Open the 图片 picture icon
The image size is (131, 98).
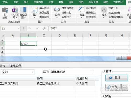click(x=35, y=10)
